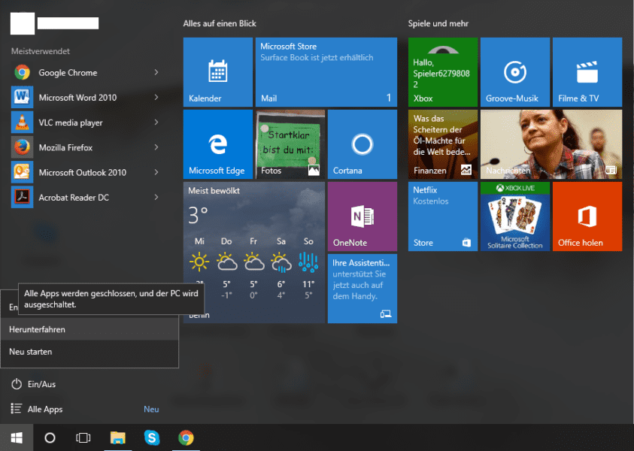Open the weather tile for Berlin

click(253, 252)
